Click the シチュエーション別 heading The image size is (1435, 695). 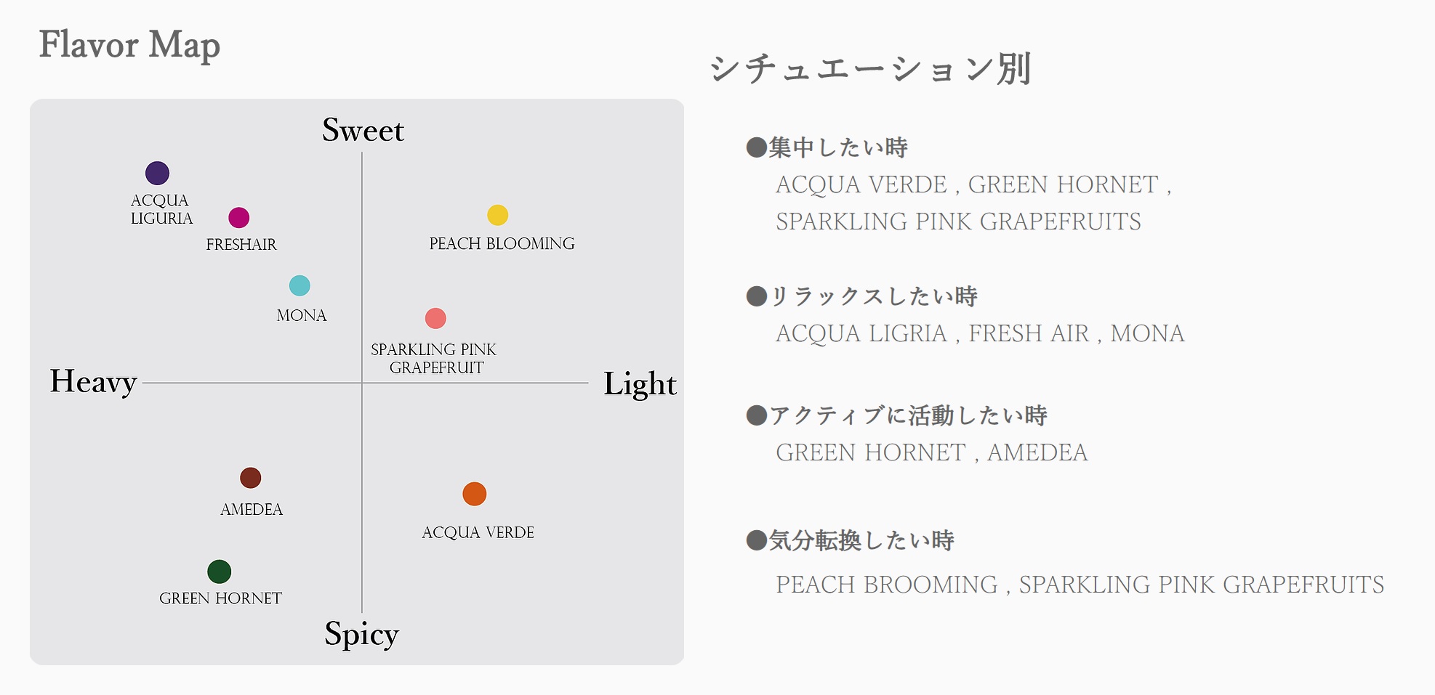[870, 69]
